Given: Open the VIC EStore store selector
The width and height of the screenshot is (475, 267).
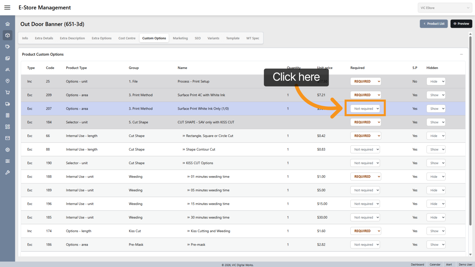Looking at the screenshot, I should point(444,8).
